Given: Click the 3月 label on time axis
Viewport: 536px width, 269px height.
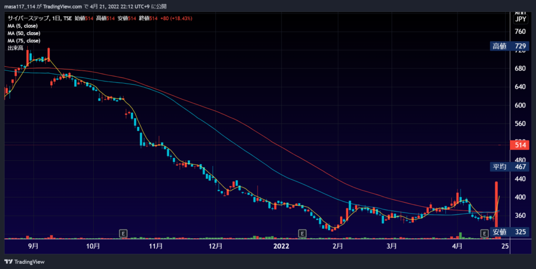Looking at the screenshot, I should point(392,246).
